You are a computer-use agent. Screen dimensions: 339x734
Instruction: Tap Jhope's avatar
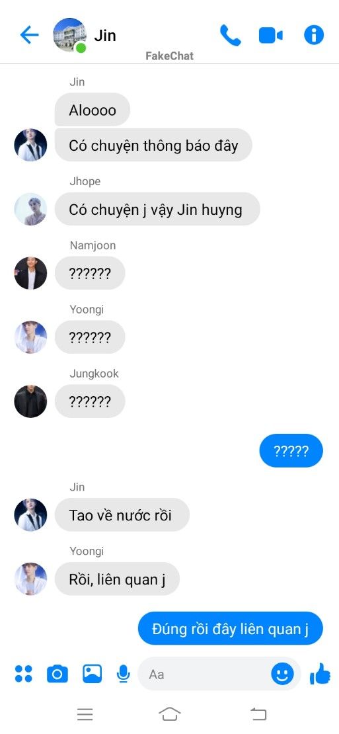[x=30, y=209]
